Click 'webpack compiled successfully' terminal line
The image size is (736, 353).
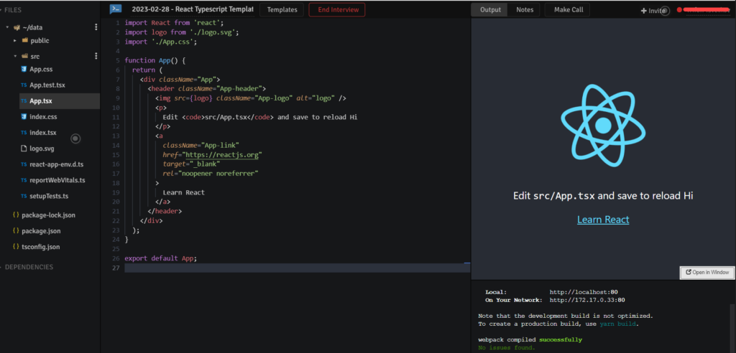(530, 339)
